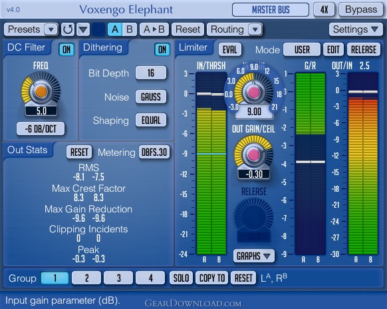Click the 'Clipping Incidents' label
Viewport: 387px width, 309px height.
pos(88,229)
